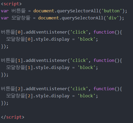Image resolution: width=133 pixels, height=123 pixels.
Task: Click 'block' value on the 모달창들[1] line
Action: point(87,67)
